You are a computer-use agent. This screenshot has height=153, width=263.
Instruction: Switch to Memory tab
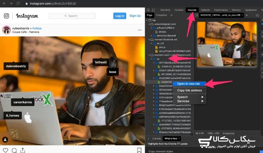236,10
